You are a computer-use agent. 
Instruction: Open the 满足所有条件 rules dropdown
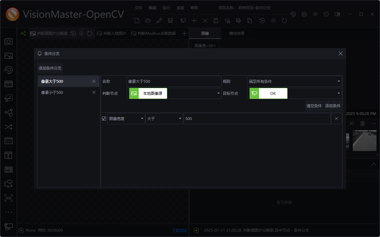click(x=294, y=81)
